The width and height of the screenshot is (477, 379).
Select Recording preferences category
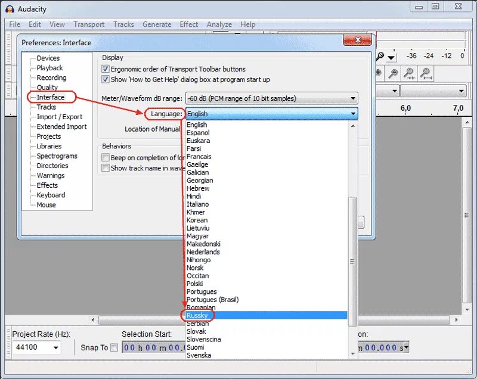[51, 77]
